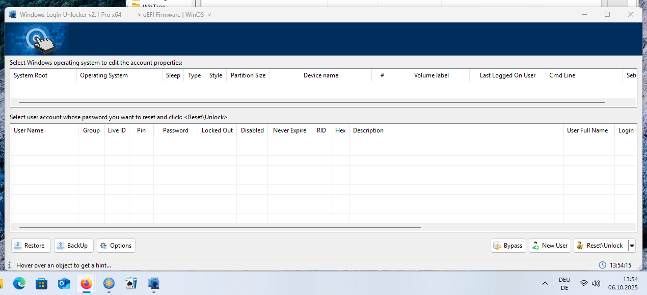647x295 pixels.
Task: Click the Never Expire column header
Action: [x=289, y=130]
